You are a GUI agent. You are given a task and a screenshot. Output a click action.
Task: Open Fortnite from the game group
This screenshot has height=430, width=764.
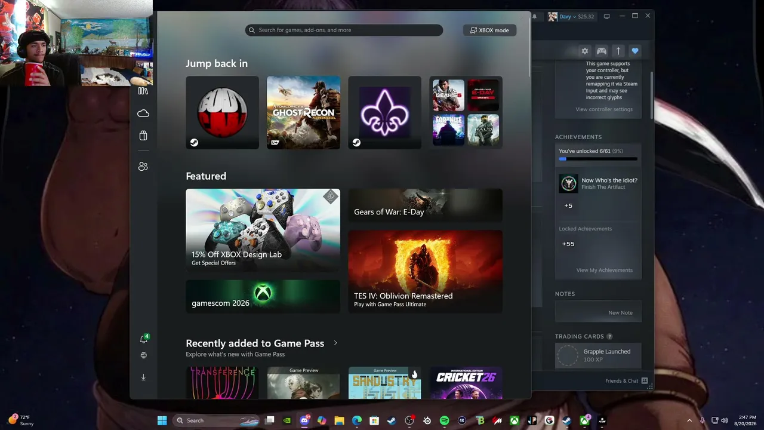click(x=448, y=130)
